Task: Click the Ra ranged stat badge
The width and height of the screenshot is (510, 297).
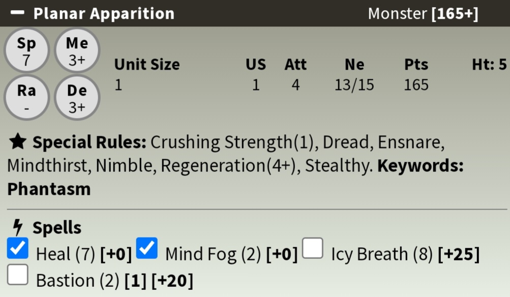Action: click(x=26, y=97)
